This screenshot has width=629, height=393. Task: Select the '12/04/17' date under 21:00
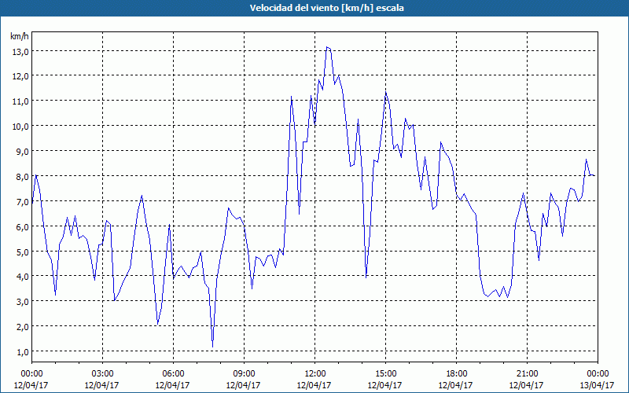pyautogui.click(x=526, y=385)
